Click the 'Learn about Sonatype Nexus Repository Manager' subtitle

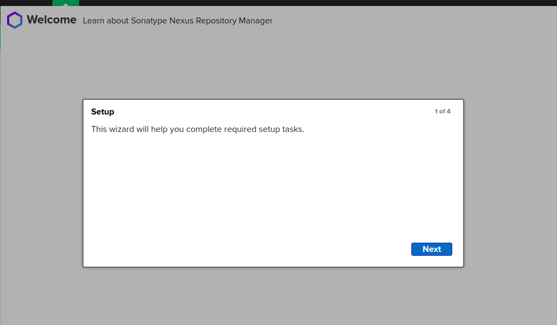[178, 21]
